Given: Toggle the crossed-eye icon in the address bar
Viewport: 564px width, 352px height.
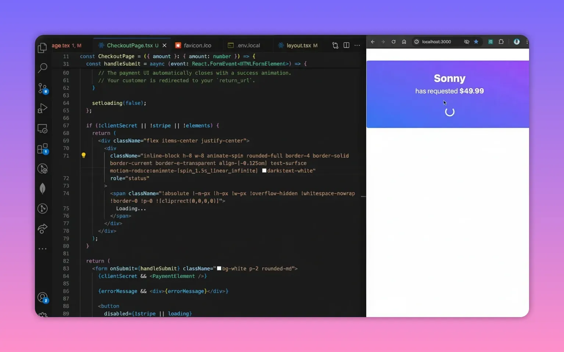Looking at the screenshot, I should click(466, 42).
